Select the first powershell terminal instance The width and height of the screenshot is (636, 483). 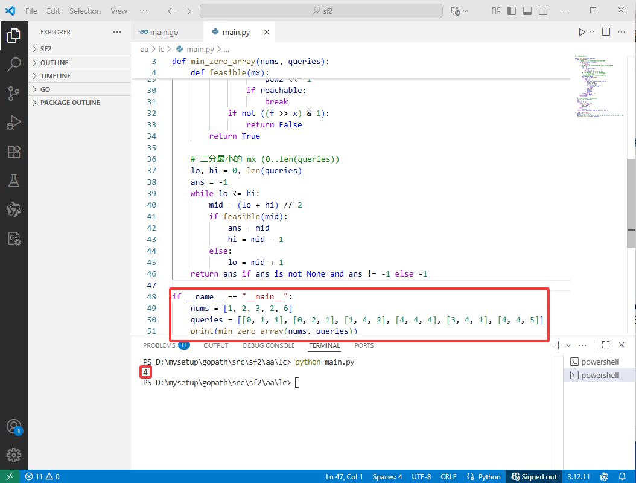600,362
